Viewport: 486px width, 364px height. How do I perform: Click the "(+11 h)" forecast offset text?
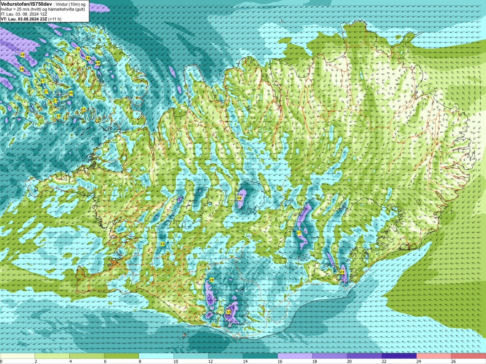click(x=55, y=19)
